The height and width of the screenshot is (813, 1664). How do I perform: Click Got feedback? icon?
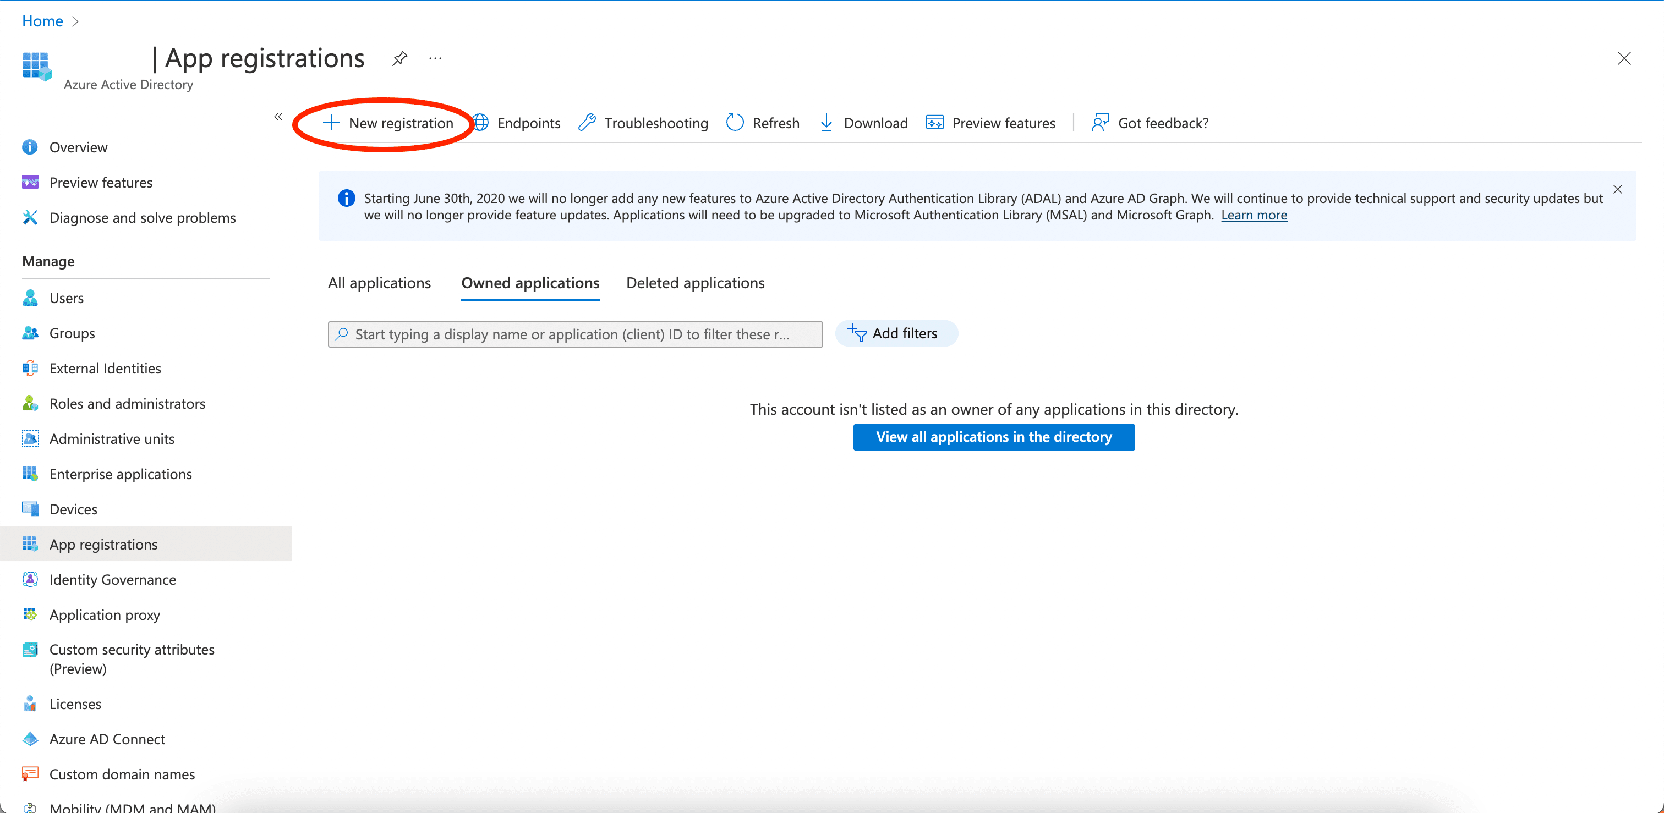1100,123
